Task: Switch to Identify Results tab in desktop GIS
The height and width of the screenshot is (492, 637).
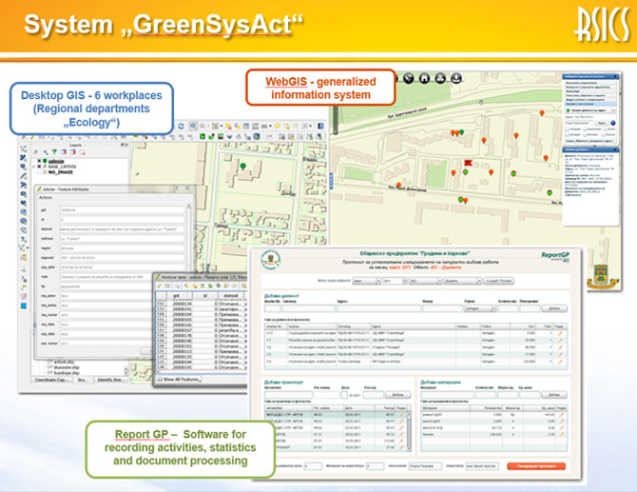Action: [109, 380]
